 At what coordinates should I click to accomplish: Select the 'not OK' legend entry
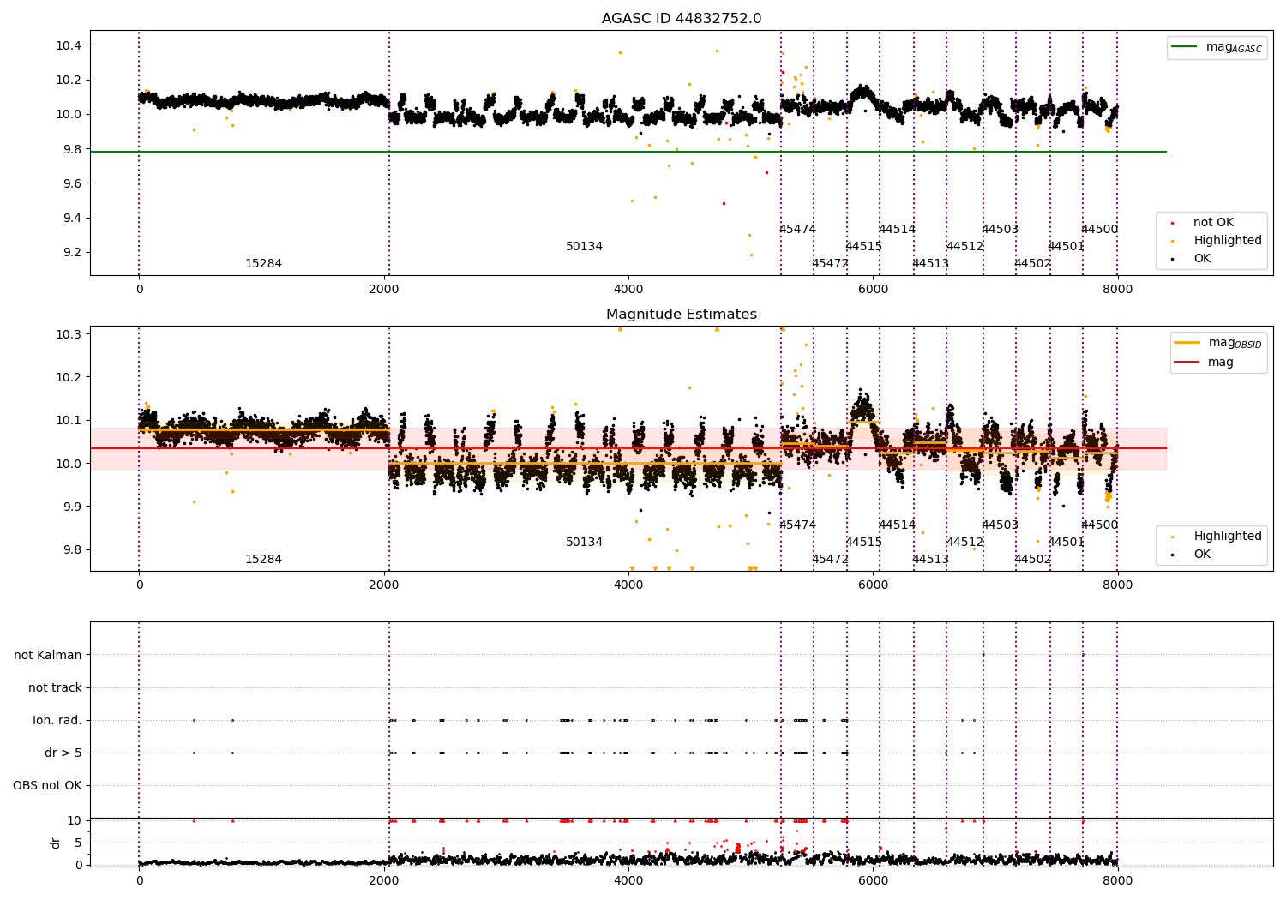1213,223
